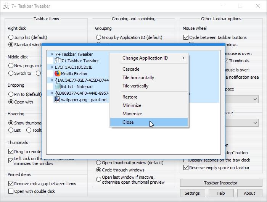The width and height of the screenshot is (267, 202).
Task: Select Pin to (default) dropping option
Action: (x=11, y=94)
